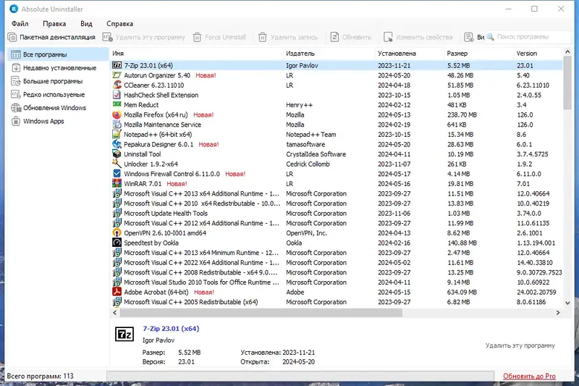This screenshot has width=579, height=386.
Task: Click the Windows Firewall Control icon
Action: 117,174
